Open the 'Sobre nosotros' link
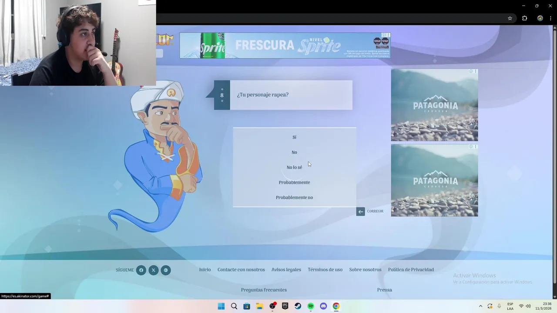 point(365,270)
